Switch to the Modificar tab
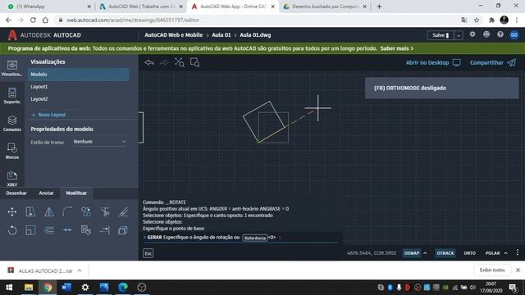This screenshot has width=525, height=295. [76, 193]
